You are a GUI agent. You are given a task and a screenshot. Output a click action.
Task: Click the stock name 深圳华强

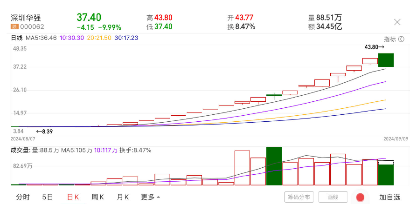click(26, 18)
